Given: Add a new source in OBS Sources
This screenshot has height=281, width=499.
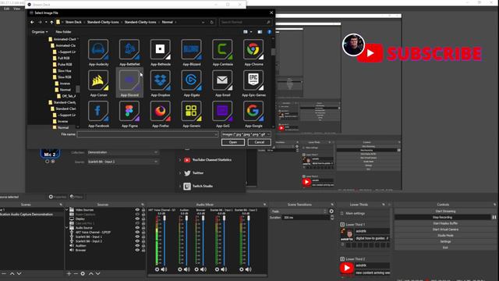Looking at the screenshot, I should pos(69,273).
